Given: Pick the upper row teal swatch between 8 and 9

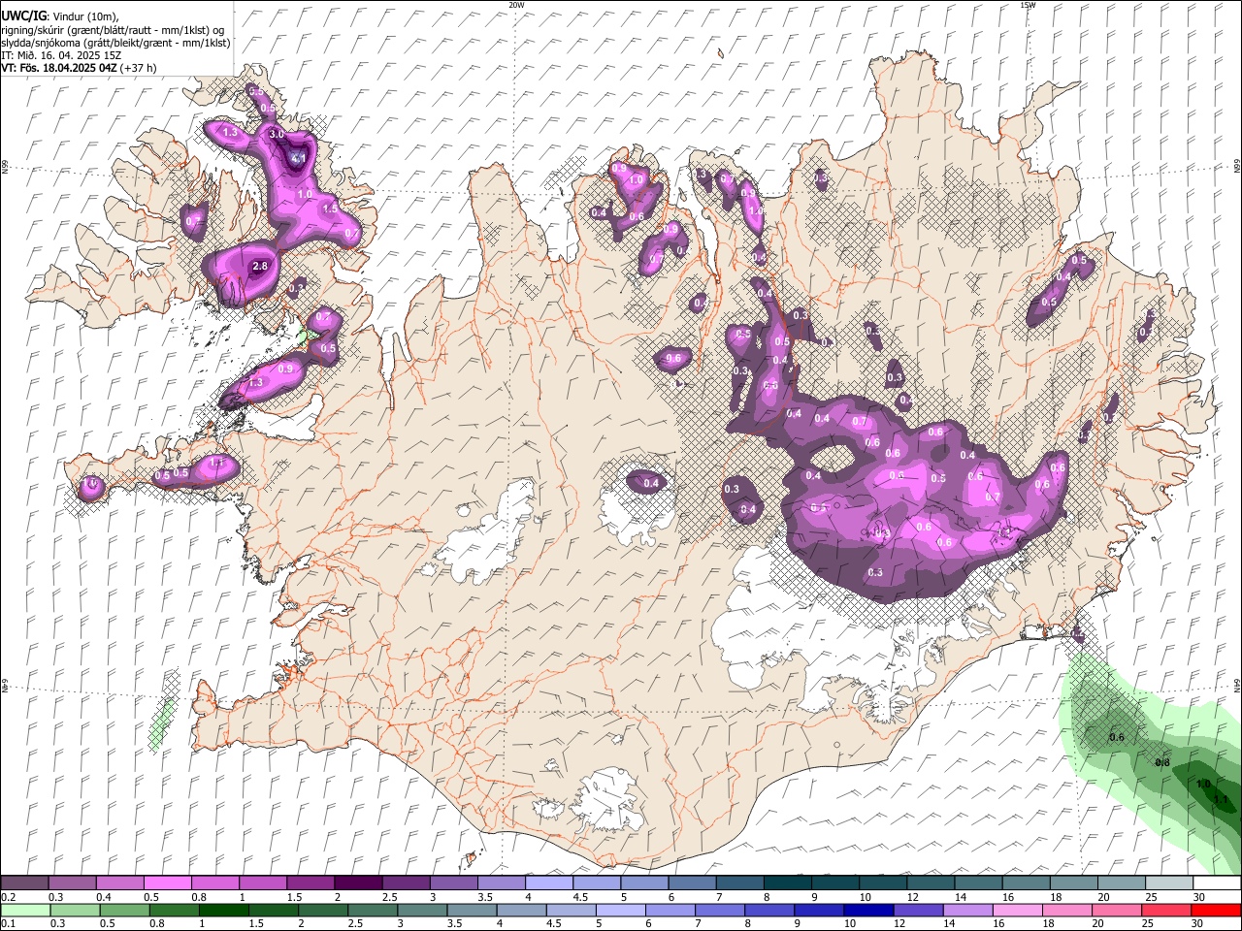Looking at the screenshot, I should point(786,883).
